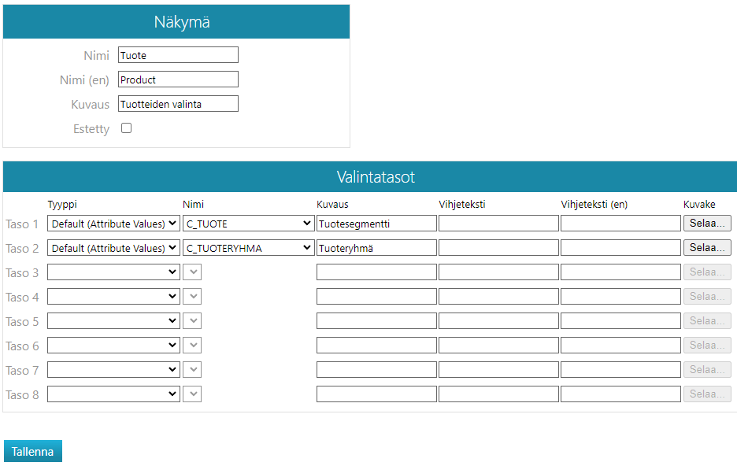Click Taso 1 Vihjeteksti input
737x466 pixels.
(498, 224)
